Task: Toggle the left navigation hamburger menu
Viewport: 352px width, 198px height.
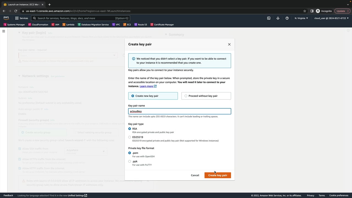Action: [4, 31]
